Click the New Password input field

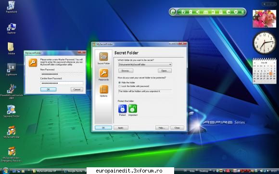62,74
